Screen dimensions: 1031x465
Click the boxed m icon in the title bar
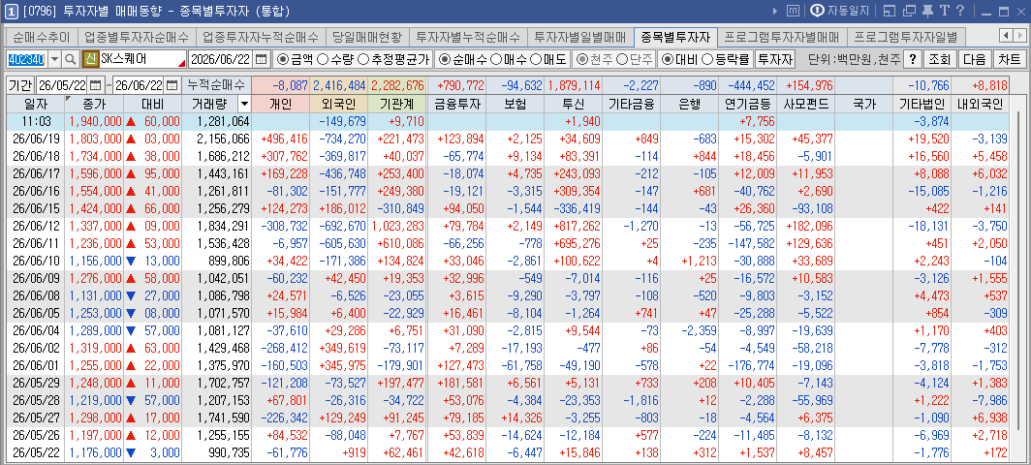click(x=793, y=12)
